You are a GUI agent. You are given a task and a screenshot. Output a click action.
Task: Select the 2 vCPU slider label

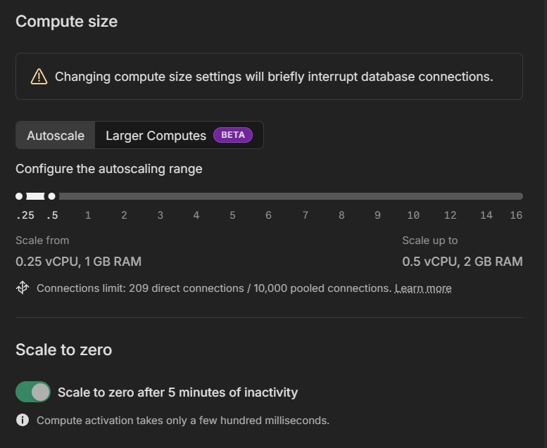pos(124,215)
